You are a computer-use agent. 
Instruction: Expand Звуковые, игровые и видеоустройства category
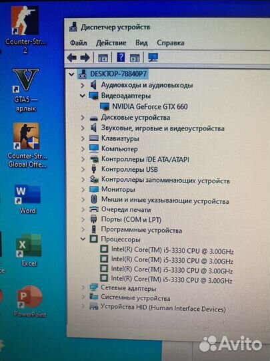click(83, 128)
